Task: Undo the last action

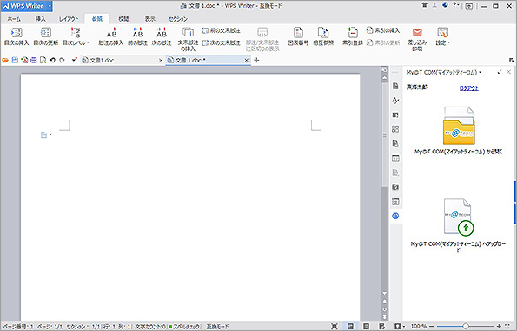Action: [x=52, y=60]
